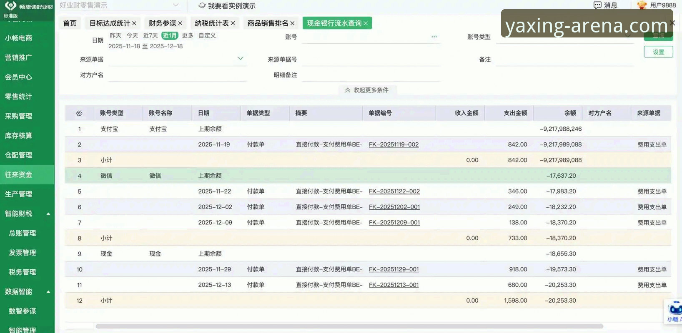Click the 来源单据号 input field
The width and height of the screenshot is (682, 333).
click(371, 60)
